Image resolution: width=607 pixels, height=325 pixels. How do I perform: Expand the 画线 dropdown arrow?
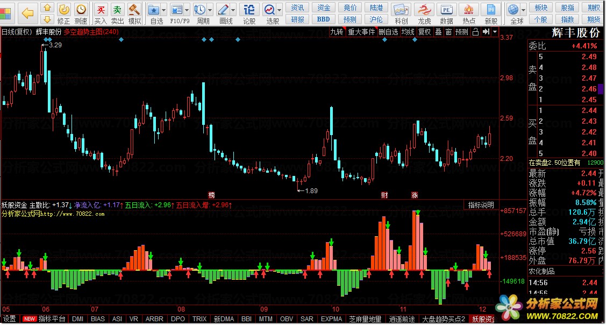[233, 10]
